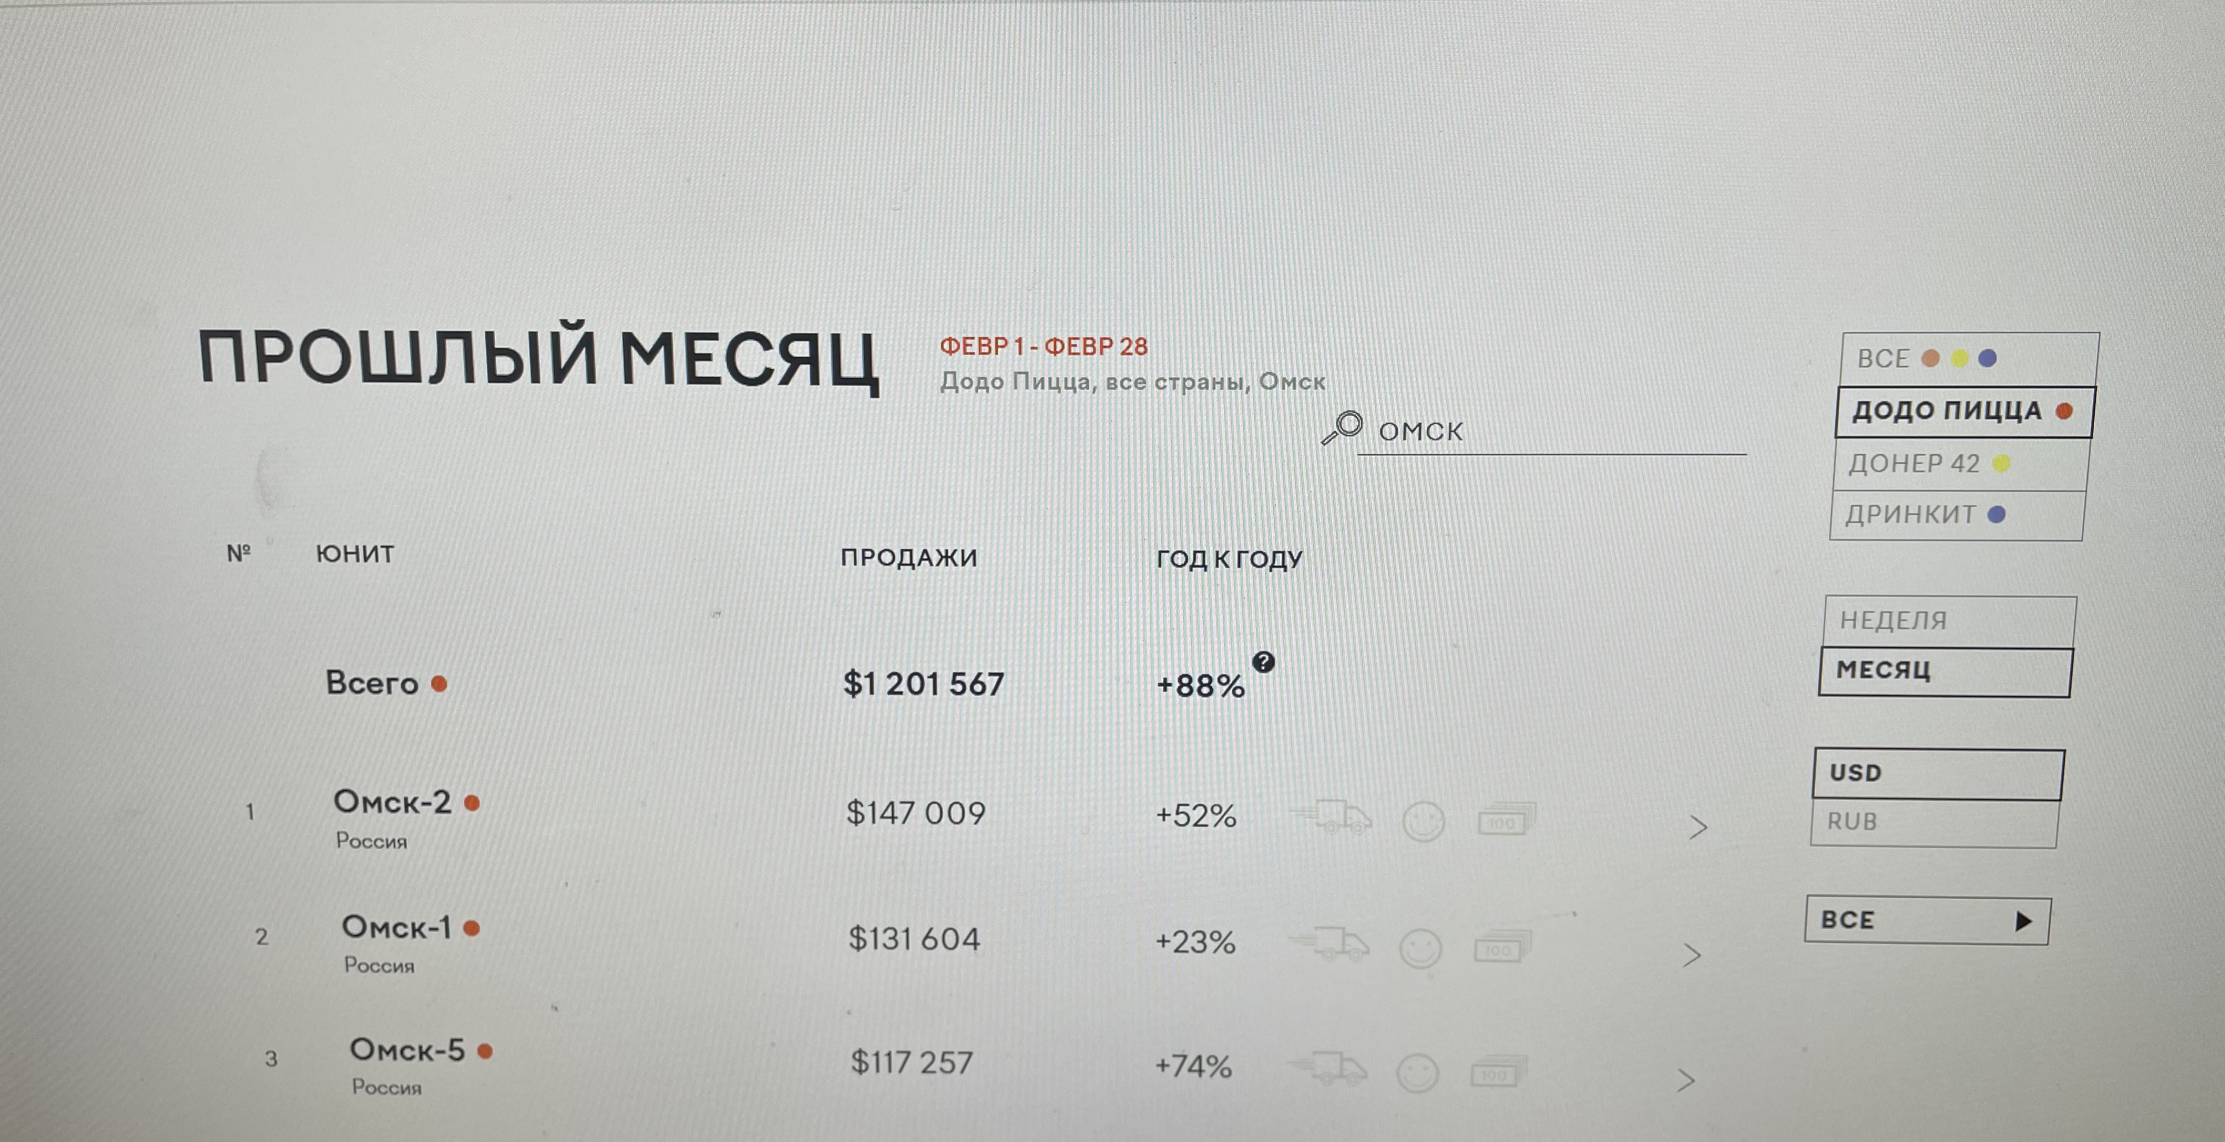Switch currency to RUB
This screenshot has height=1142, width=2225.
[1933, 822]
